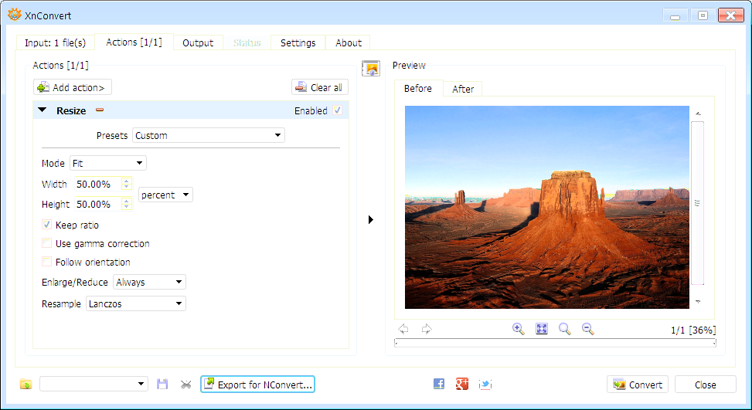752x410 pixels.
Task: Click the preview scrollbar up arrow
Action: (698, 114)
